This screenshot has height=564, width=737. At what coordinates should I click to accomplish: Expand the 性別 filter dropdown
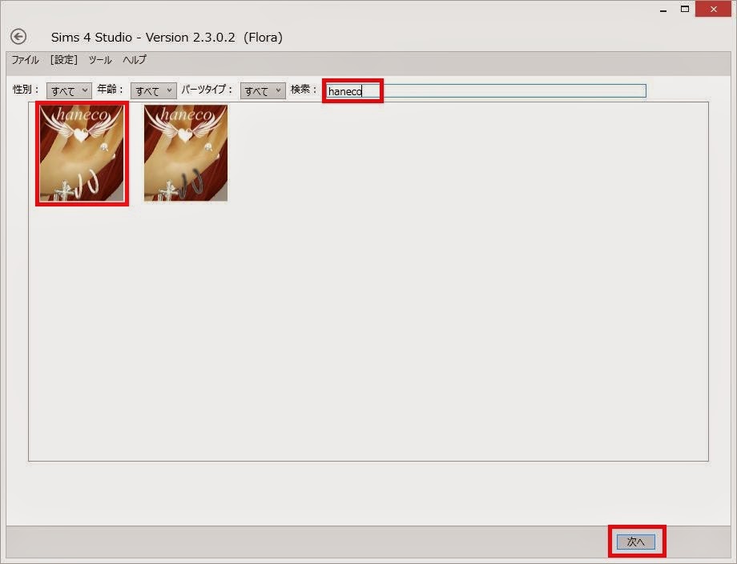pos(69,90)
